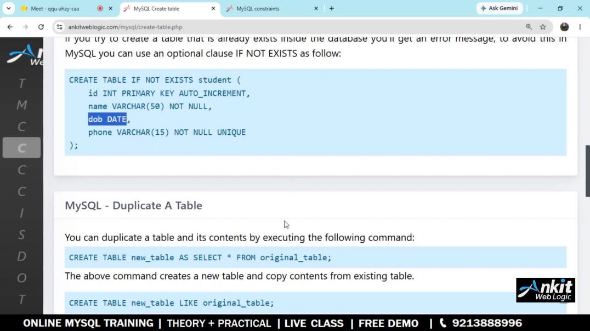Open the M sidebar item
This screenshot has height=331, width=590.
pos(22,105)
